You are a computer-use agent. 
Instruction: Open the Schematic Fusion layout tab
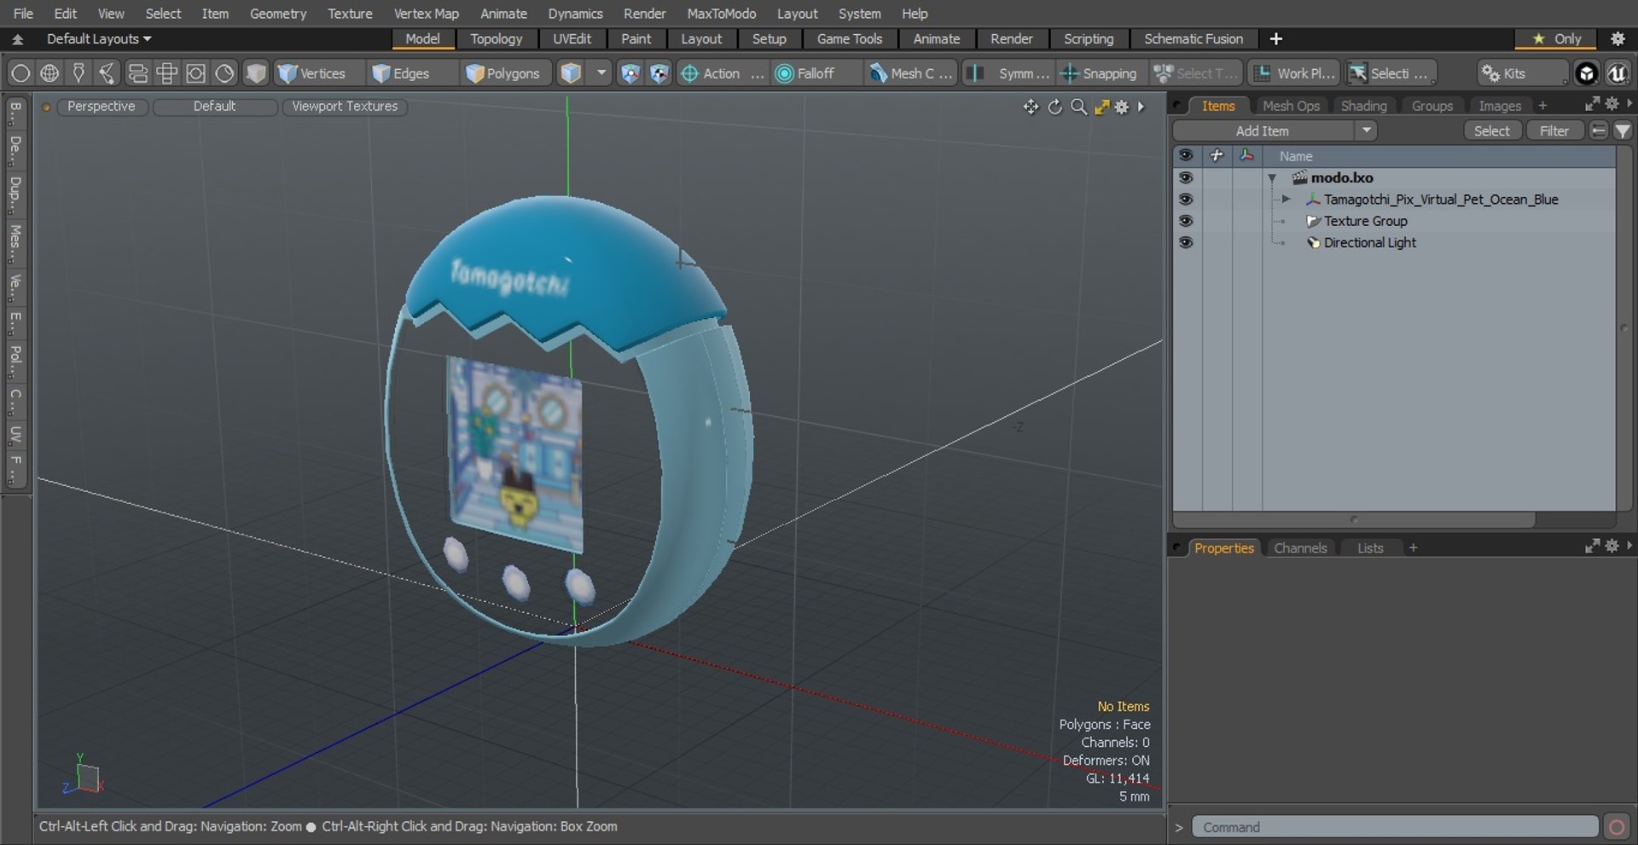click(x=1193, y=38)
